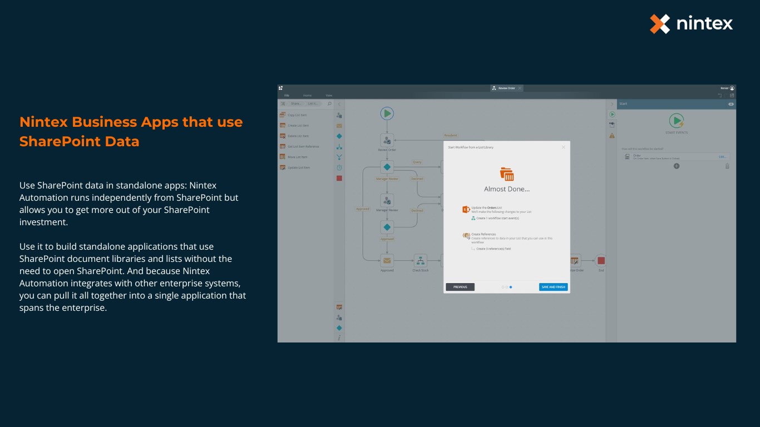Image resolution: width=760 pixels, height=427 pixels.
Task: Open the File menu
Action: point(287,96)
